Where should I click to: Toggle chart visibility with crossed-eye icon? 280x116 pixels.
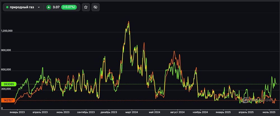click(x=95, y=7)
